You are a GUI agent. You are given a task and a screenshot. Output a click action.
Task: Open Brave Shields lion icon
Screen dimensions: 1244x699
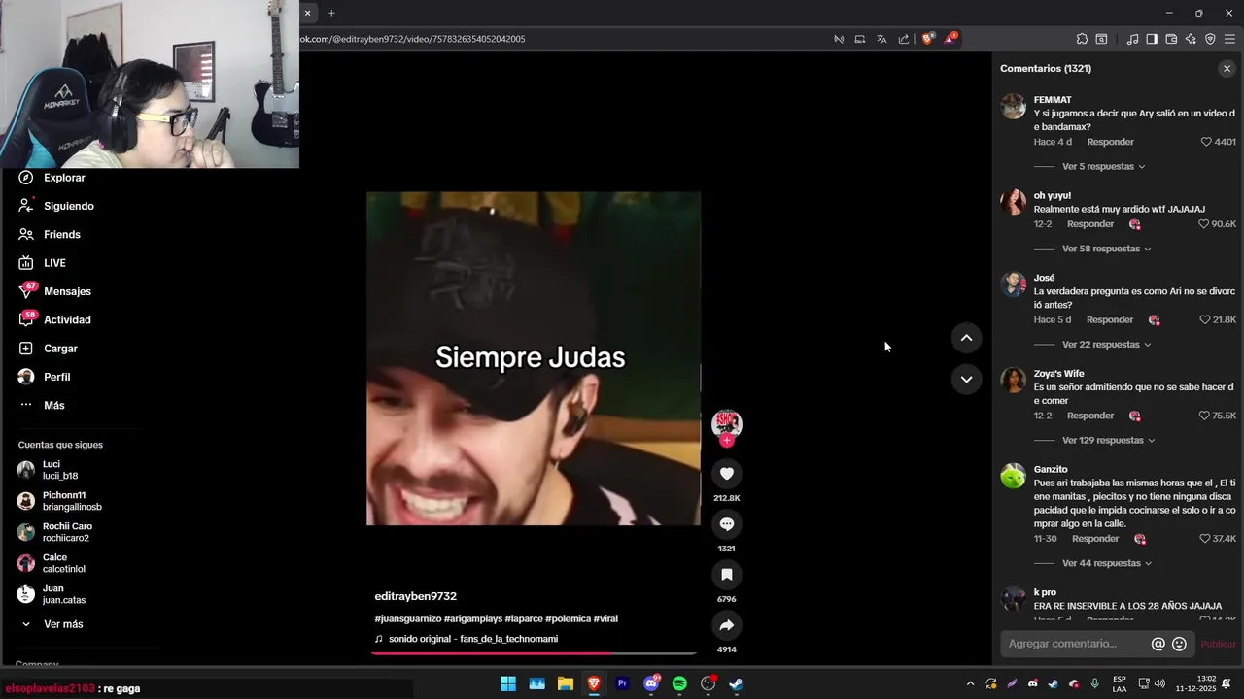click(x=927, y=39)
